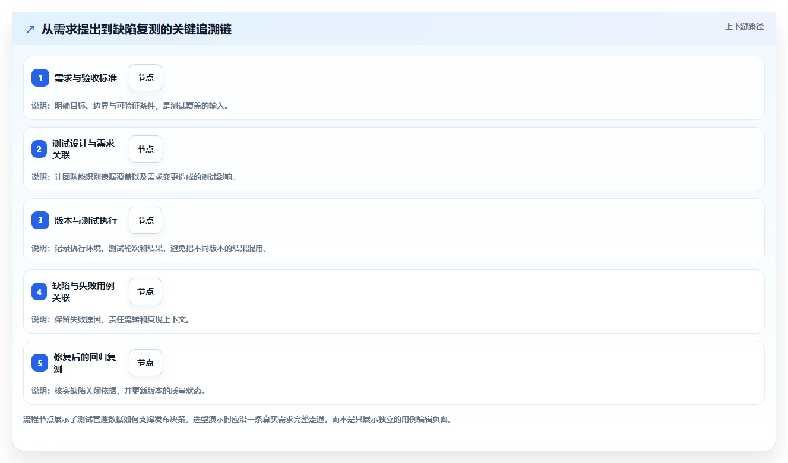Click the 节点 button beside 测试设计与需求关联
This screenshot has height=463, width=788.
pyautogui.click(x=145, y=149)
